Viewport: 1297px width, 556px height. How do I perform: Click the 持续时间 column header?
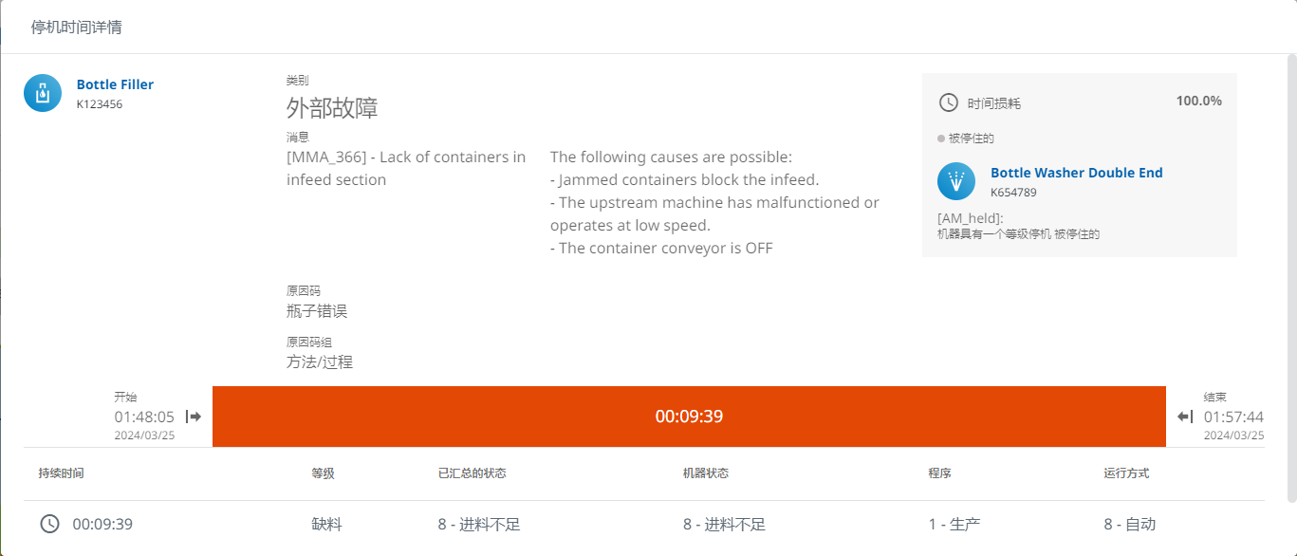pyautogui.click(x=62, y=473)
